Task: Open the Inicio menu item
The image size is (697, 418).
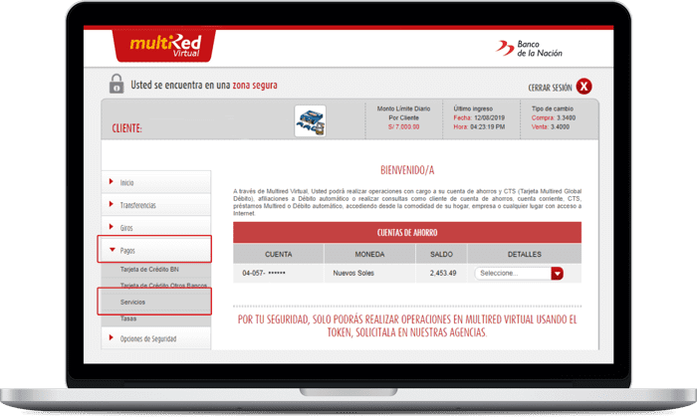Action: click(156, 182)
